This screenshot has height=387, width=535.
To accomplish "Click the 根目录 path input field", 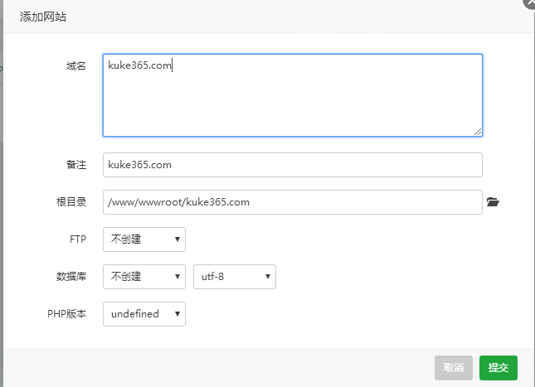I will tap(292, 202).
